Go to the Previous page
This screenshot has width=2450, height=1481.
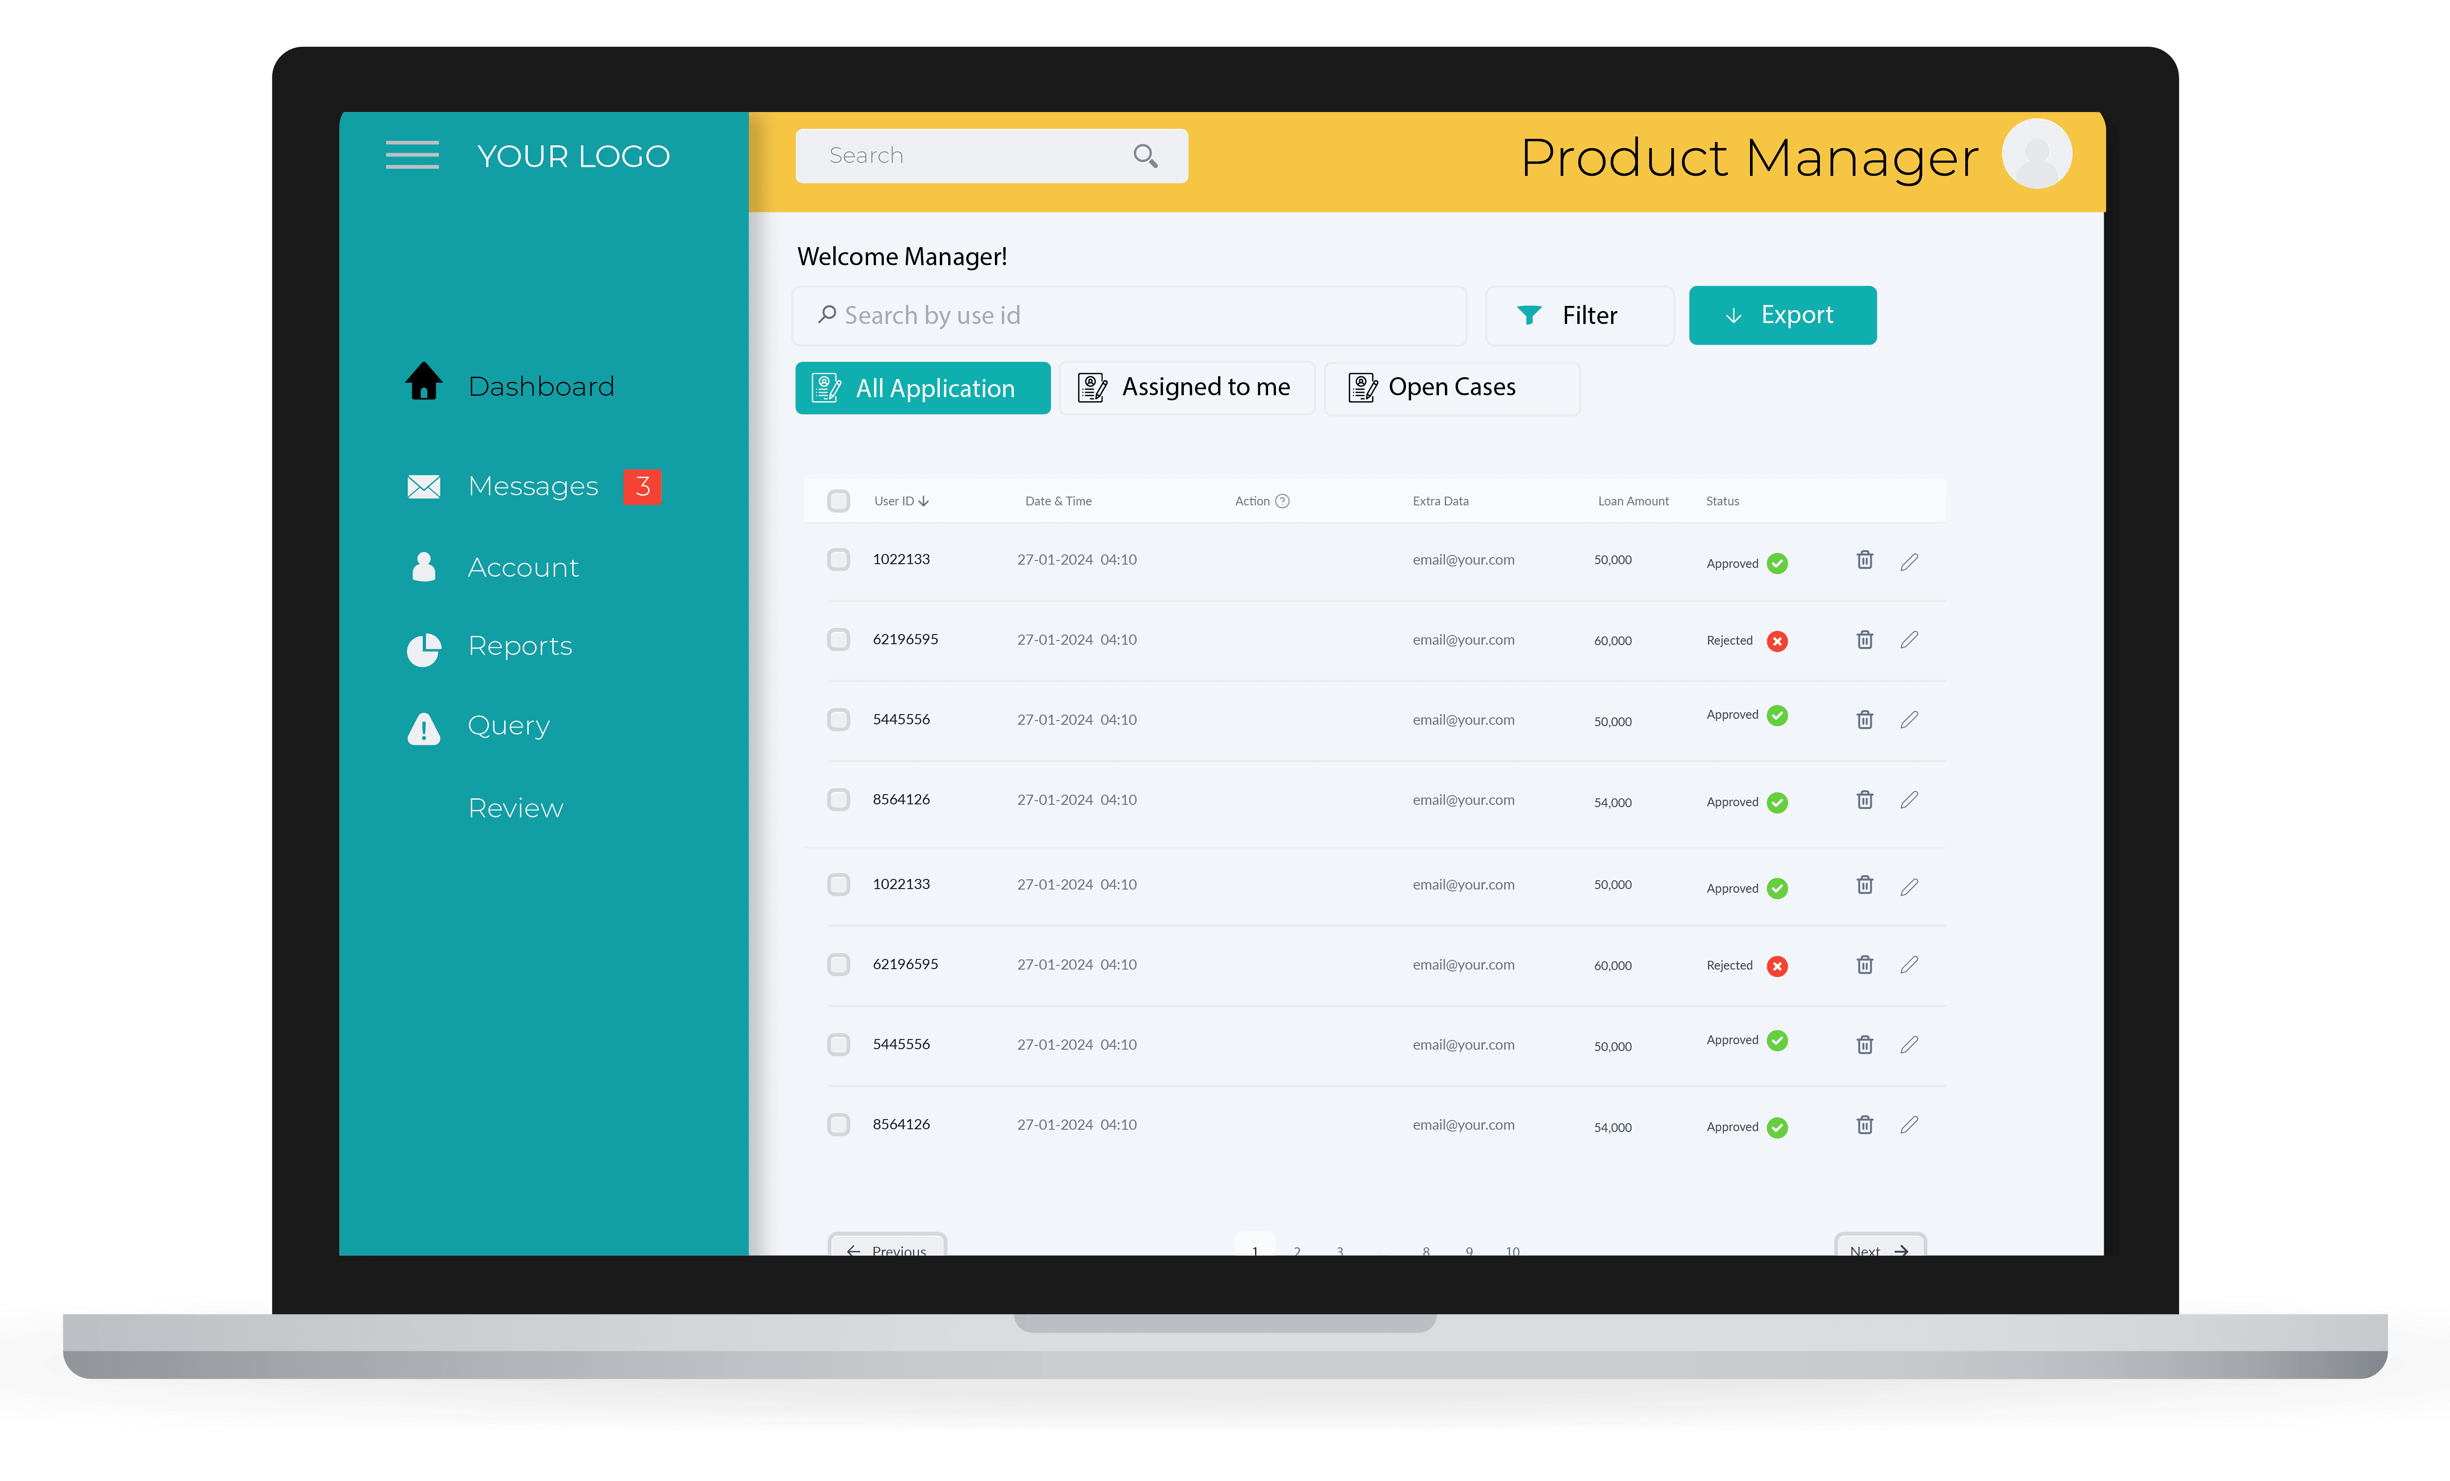click(x=887, y=1245)
